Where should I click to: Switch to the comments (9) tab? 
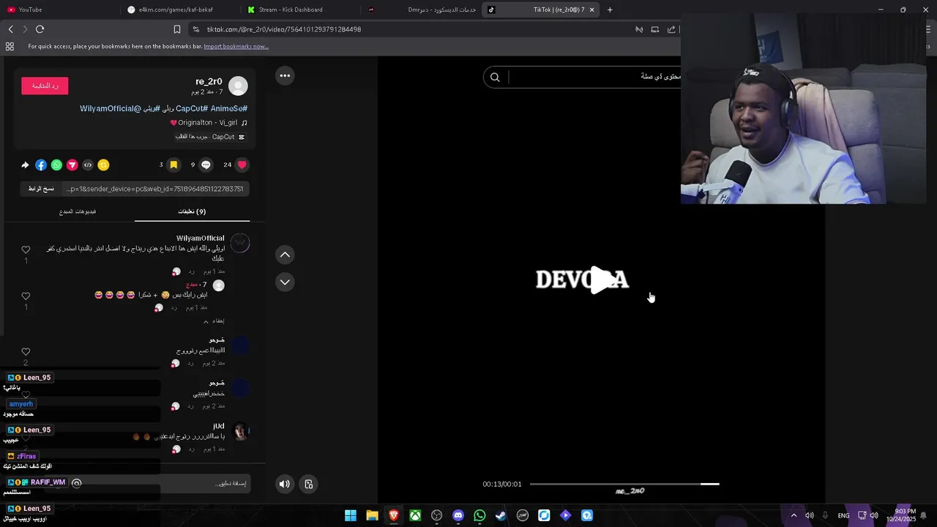click(x=192, y=212)
